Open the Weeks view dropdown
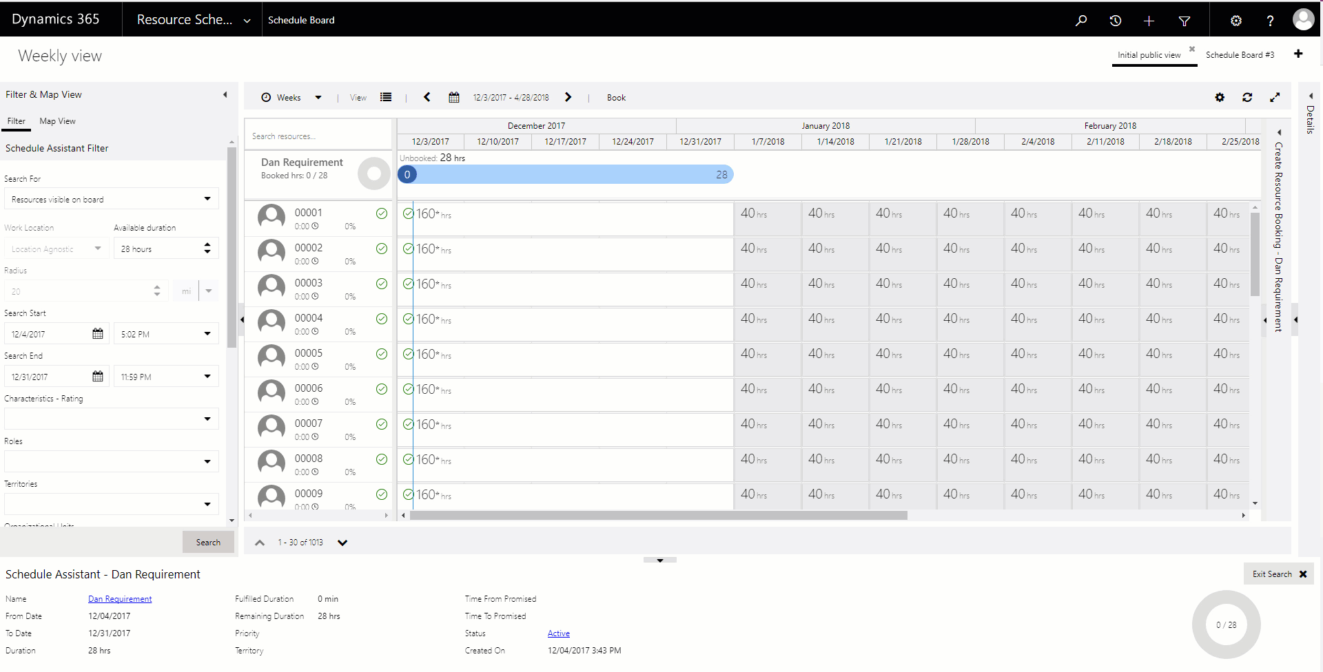The width and height of the screenshot is (1323, 672). (x=318, y=98)
